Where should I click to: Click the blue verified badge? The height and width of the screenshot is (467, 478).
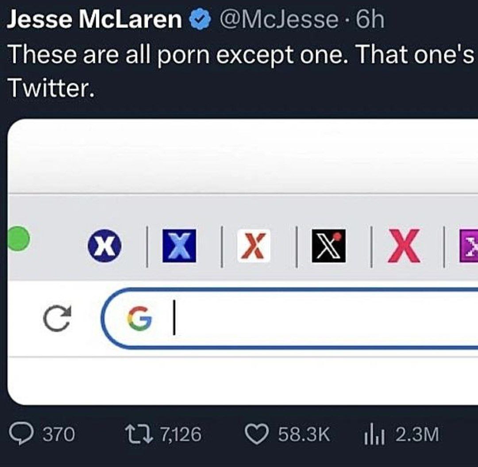(200, 20)
